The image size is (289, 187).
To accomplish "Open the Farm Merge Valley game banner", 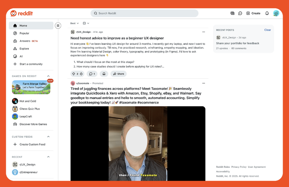I will pyautogui.click(x=31, y=87).
